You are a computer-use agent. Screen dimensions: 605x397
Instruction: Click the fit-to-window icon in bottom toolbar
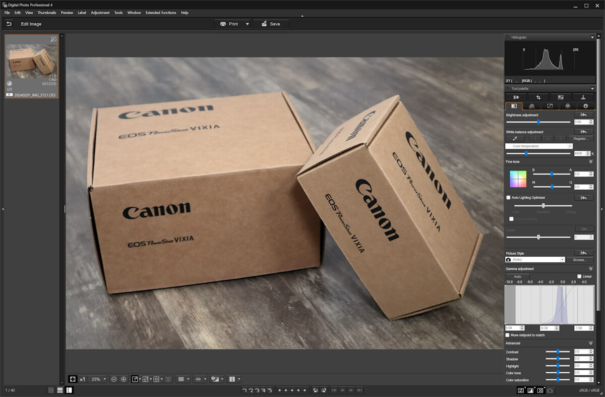click(x=73, y=379)
